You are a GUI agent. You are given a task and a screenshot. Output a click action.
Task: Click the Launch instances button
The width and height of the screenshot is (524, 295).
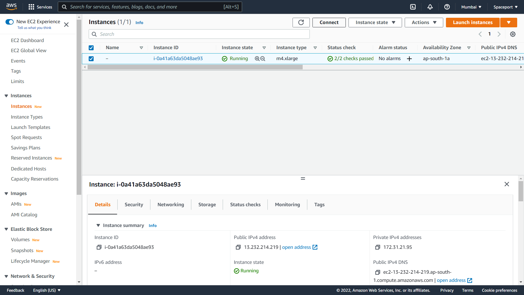(473, 22)
